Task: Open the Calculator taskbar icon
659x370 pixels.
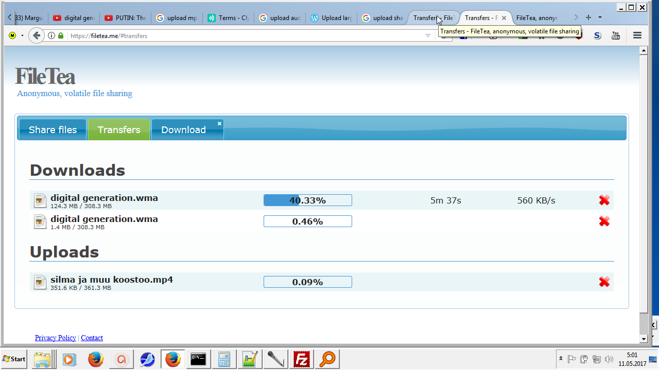Action: point(224,359)
